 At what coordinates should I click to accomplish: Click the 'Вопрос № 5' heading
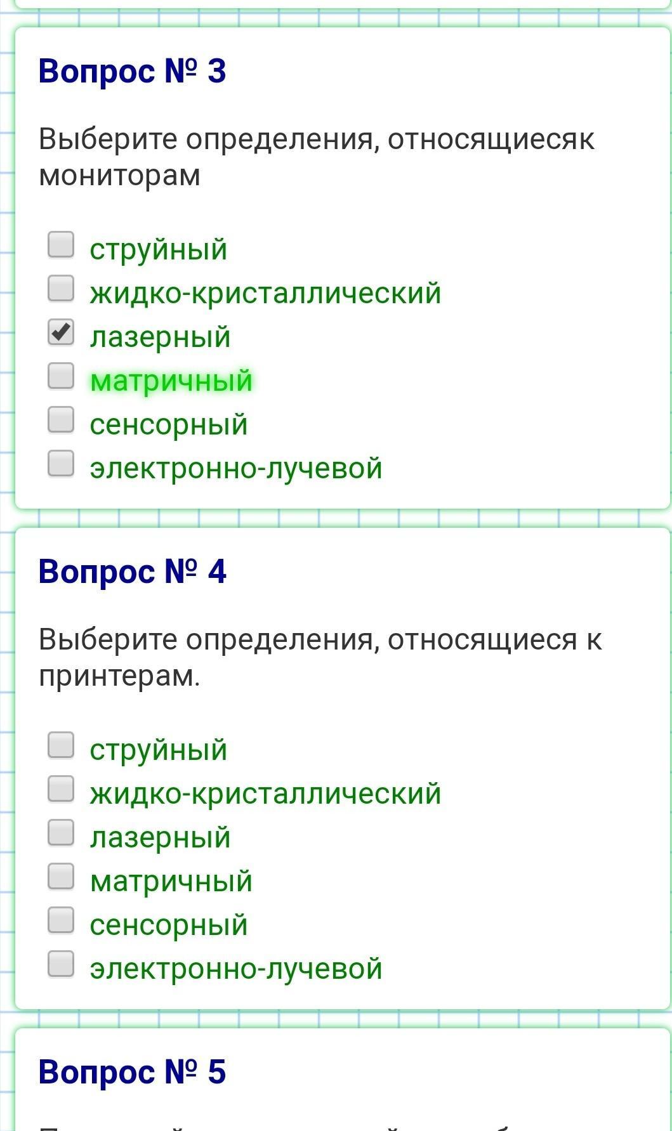tap(132, 1072)
